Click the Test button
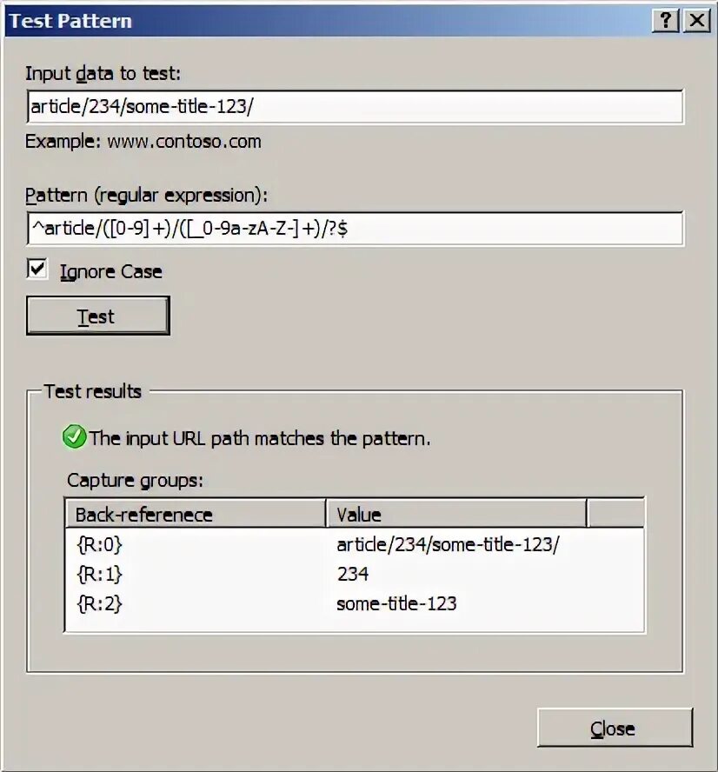This screenshot has height=772, width=718. 98,316
